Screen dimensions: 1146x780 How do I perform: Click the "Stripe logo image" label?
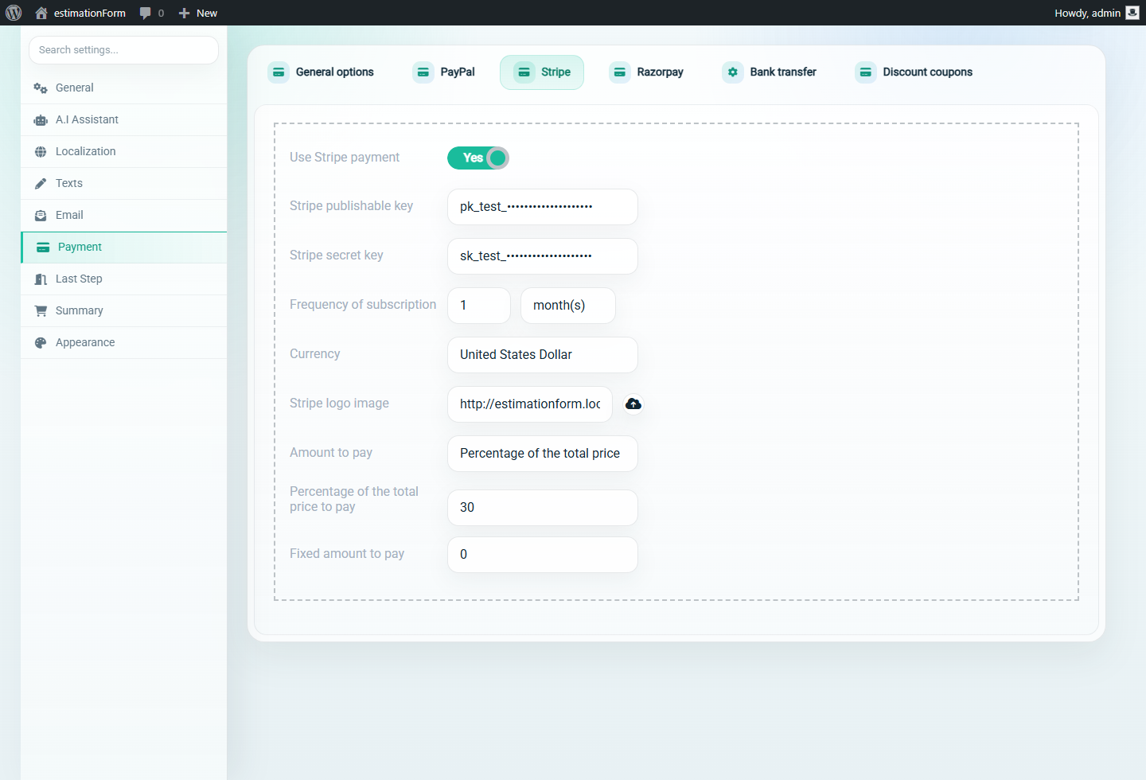tap(339, 404)
